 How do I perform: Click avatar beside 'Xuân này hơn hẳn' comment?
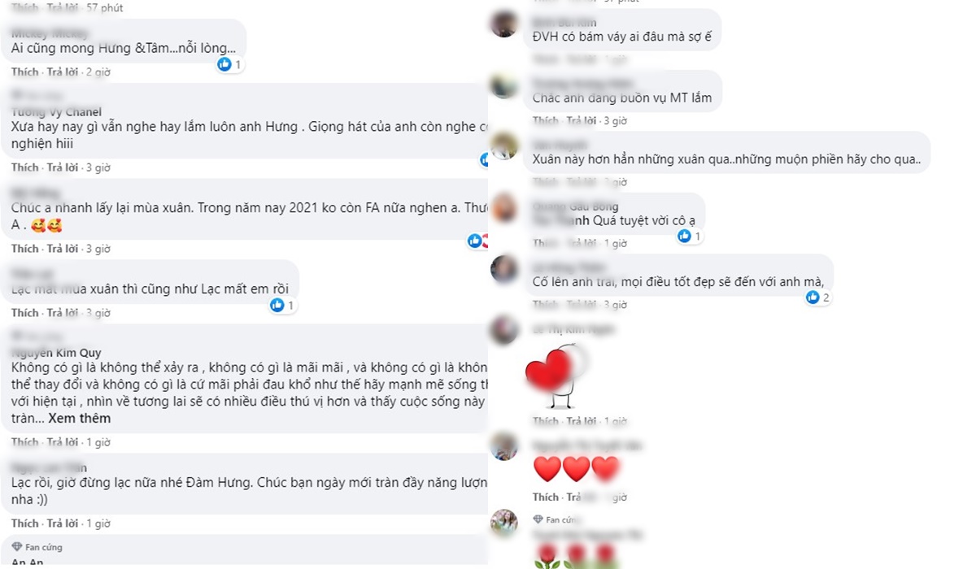[x=504, y=146]
